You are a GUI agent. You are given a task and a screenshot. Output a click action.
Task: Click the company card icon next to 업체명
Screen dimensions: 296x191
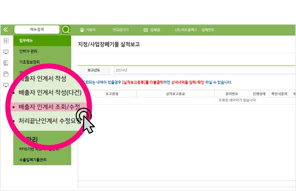click(x=145, y=30)
